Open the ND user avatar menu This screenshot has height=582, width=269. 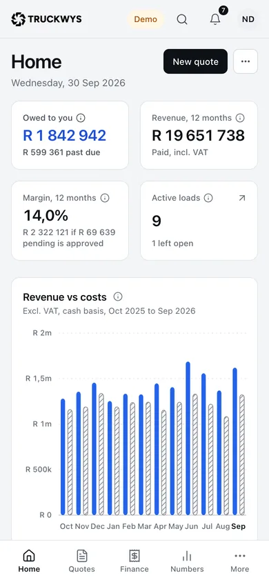coord(248,19)
